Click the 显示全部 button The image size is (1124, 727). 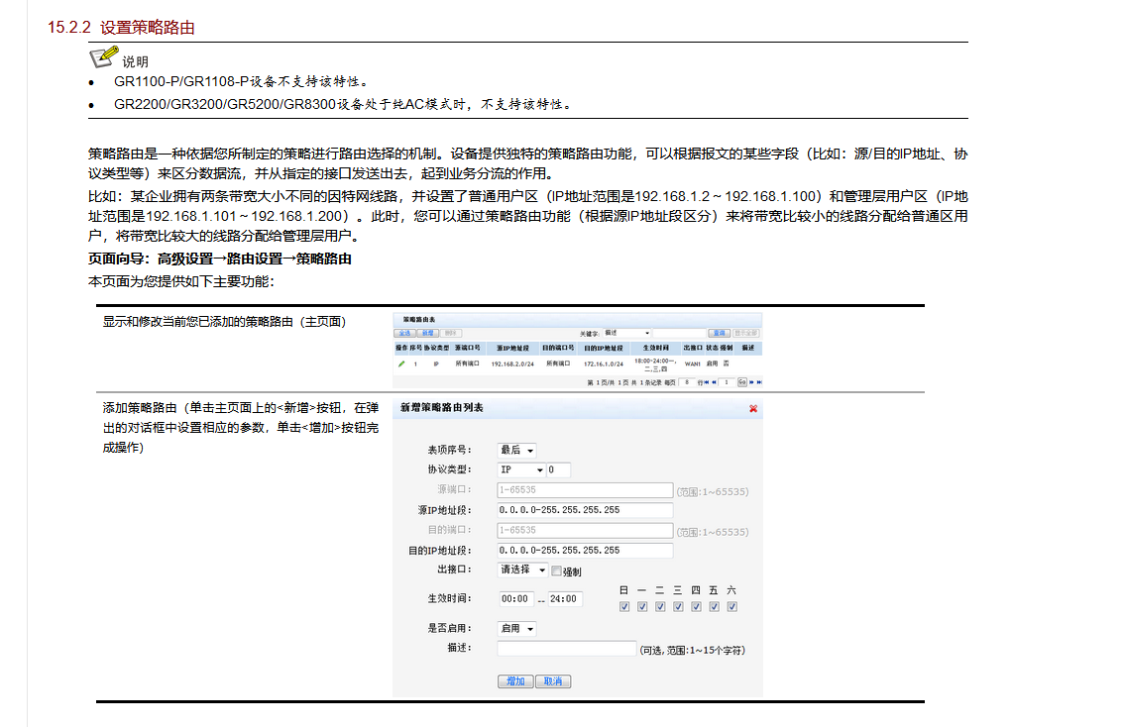click(x=746, y=333)
